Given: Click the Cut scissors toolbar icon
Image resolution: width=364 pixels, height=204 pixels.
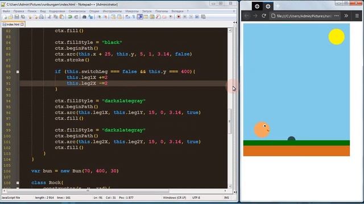Looking at the screenshot, I should point(49,16).
